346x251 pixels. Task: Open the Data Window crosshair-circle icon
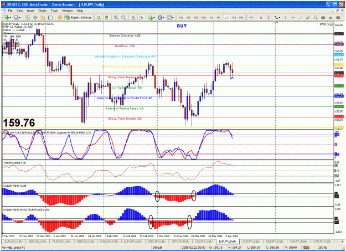click(x=35, y=18)
